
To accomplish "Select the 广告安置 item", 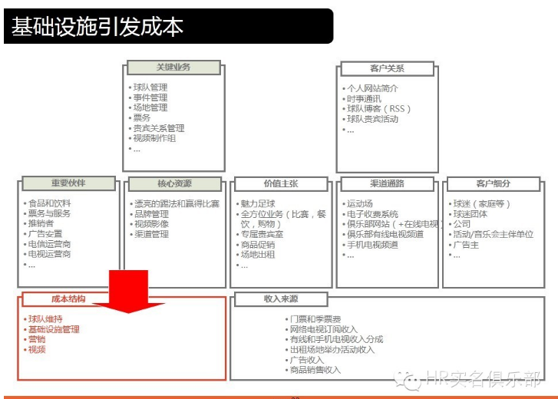I will pos(45,233).
